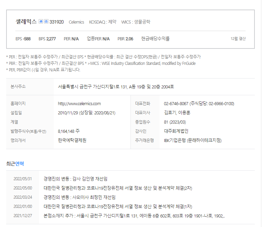Click the homepage icon beside 셀레믹스
The width and height of the screenshot is (262, 227).
(41, 22)
